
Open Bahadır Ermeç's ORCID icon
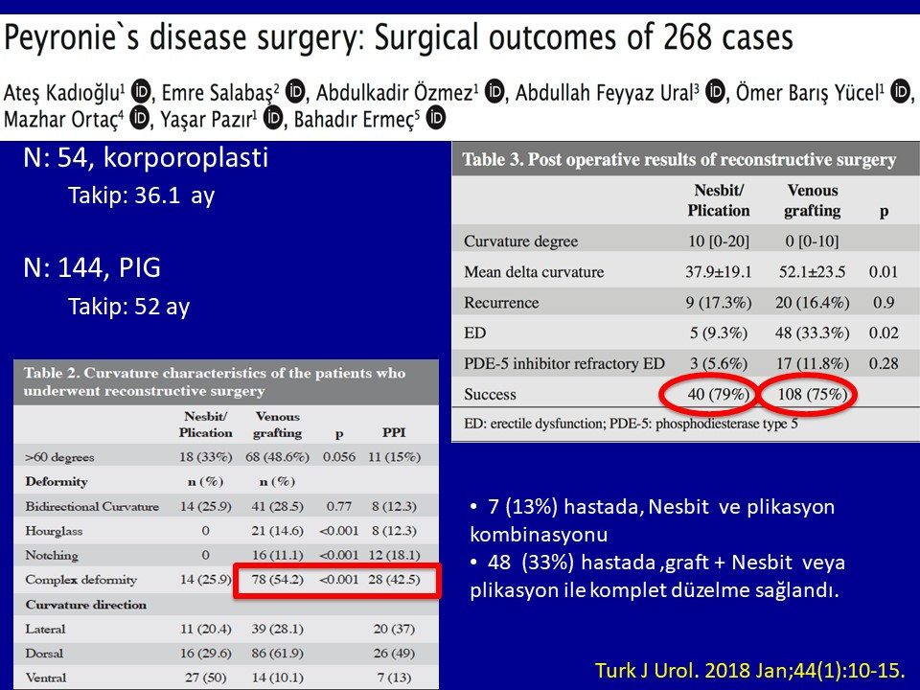435,118
